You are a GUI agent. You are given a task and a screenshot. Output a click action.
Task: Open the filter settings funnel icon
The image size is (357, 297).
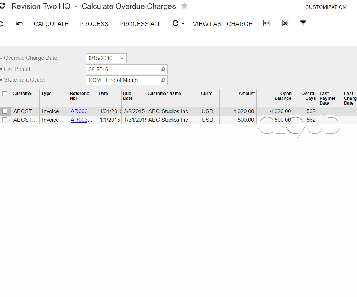point(303,23)
